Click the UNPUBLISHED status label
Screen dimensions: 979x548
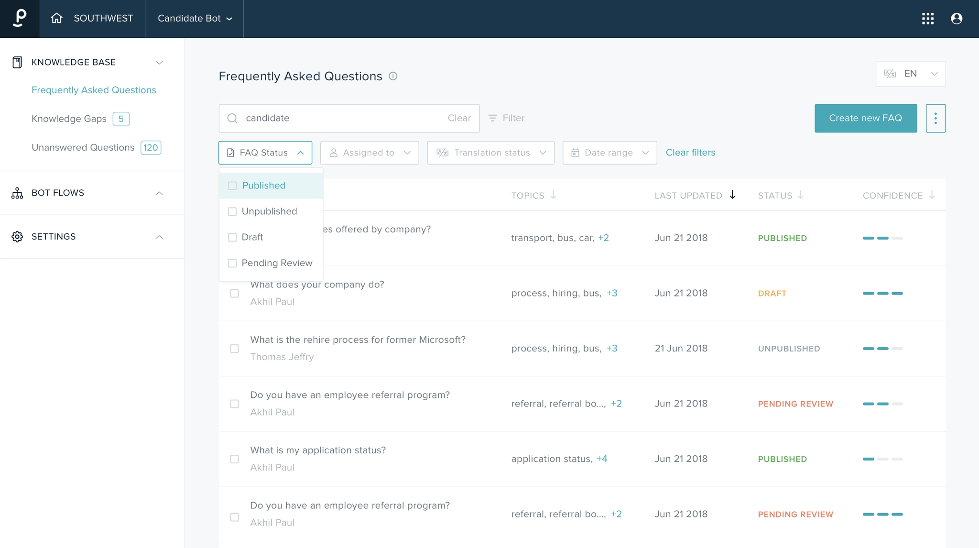[x=789, y=349]
